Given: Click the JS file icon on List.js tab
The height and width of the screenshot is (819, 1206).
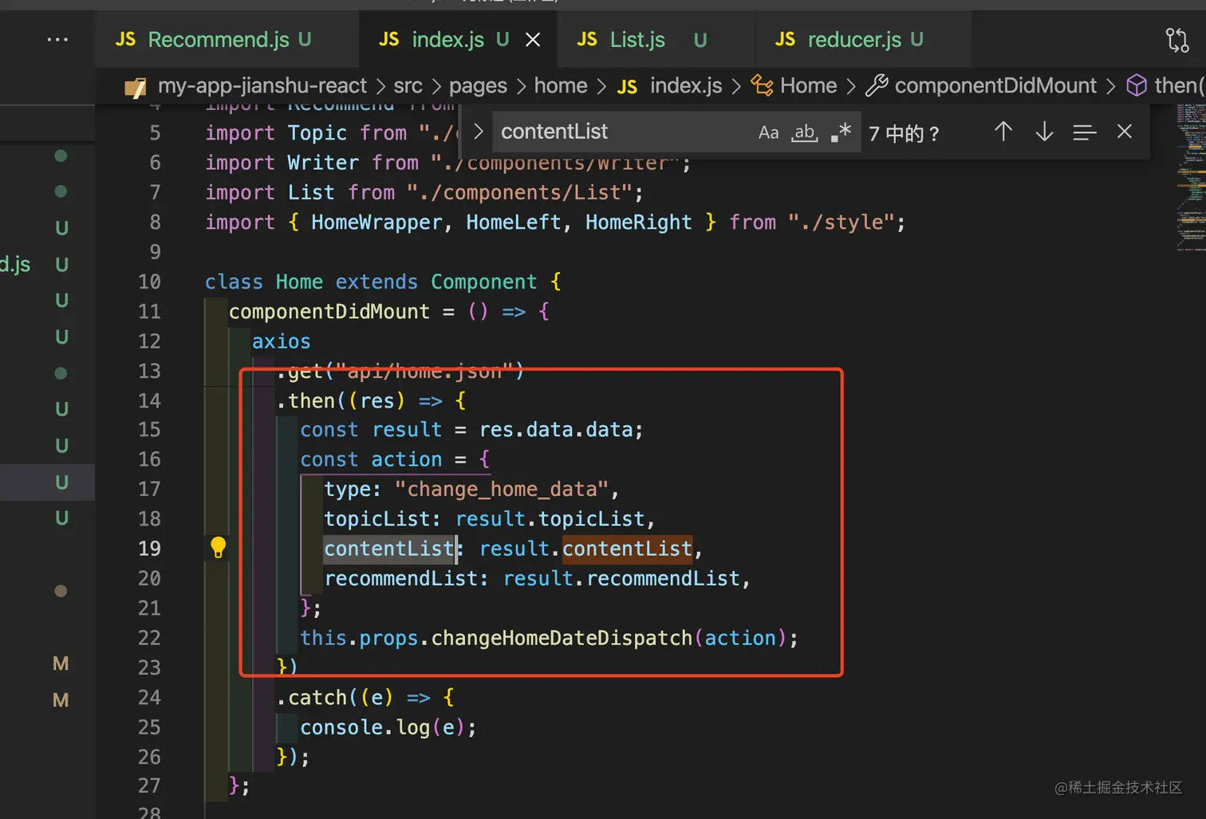Looking at the screenshot, I should click(587, 40).
